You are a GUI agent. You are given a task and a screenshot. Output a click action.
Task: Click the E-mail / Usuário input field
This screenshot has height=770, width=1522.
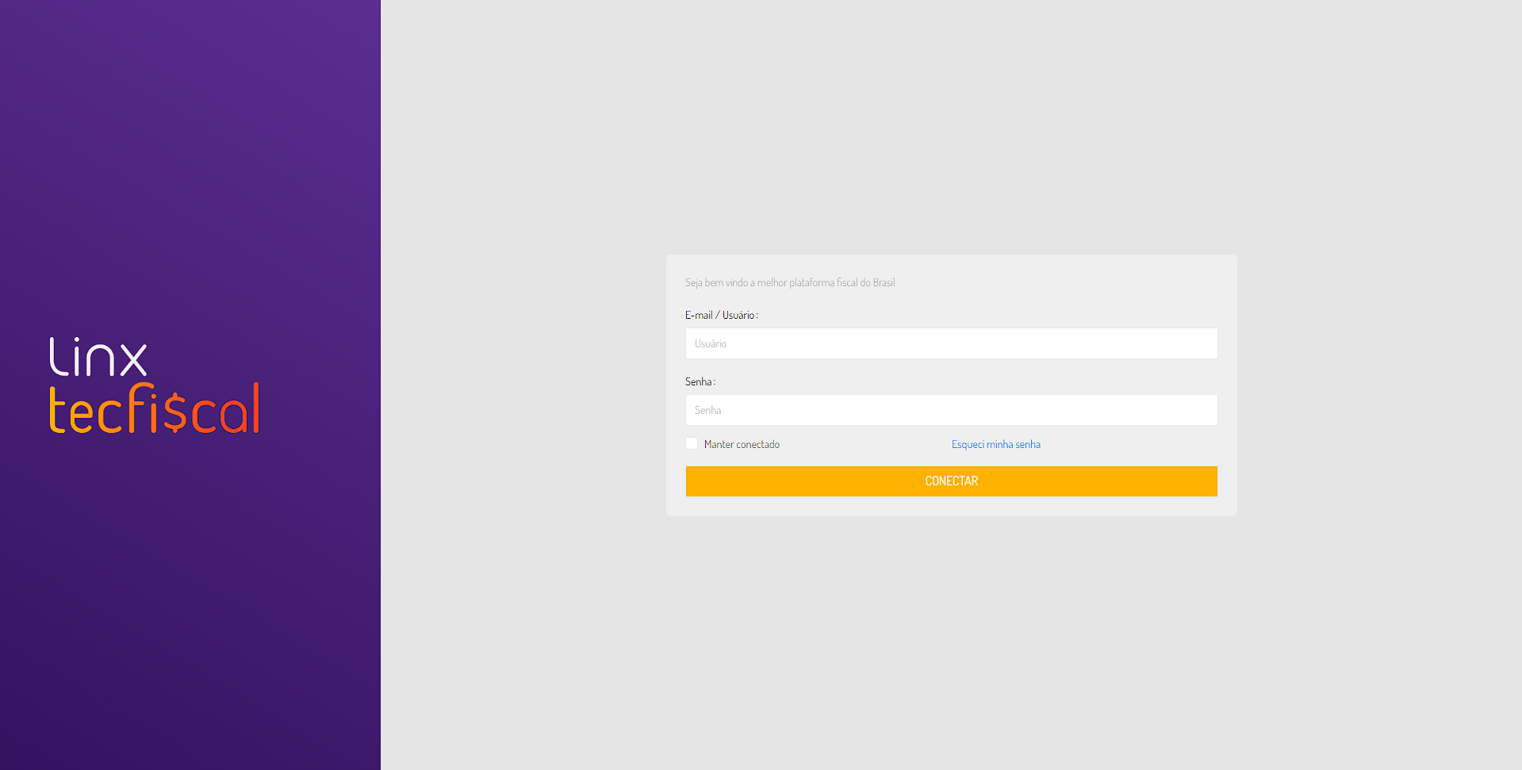click(951, 343)
